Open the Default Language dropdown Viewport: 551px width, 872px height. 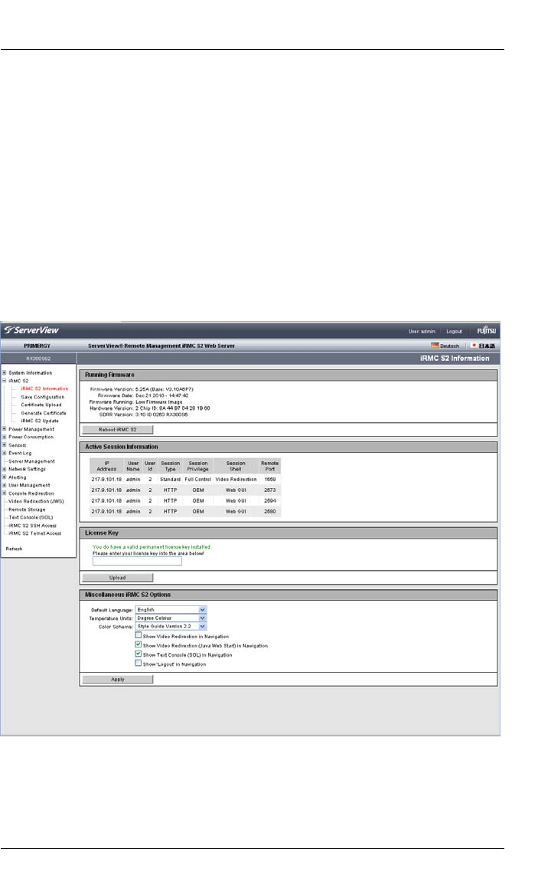tap(171, 609)
